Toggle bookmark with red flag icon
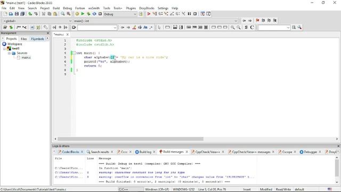This screenshot has height=192, width=341. tap(257, 20)
